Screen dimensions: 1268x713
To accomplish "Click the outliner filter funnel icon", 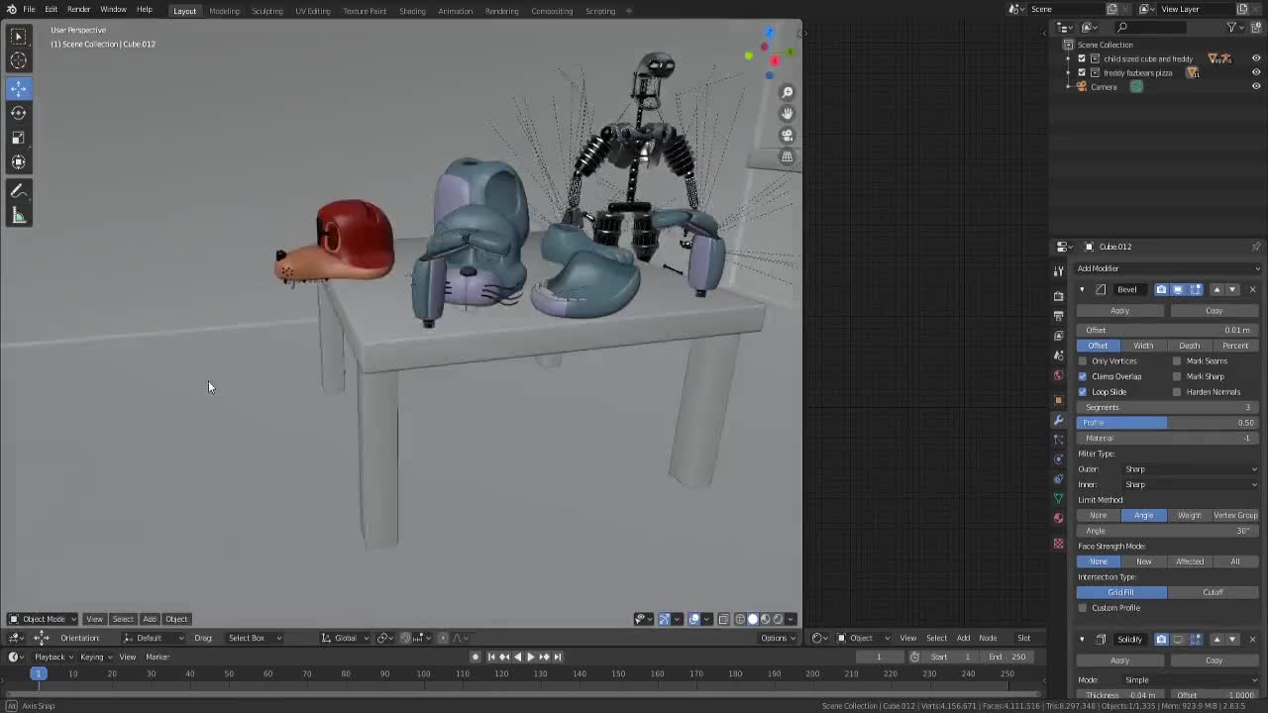I will tap(1231, 27).
